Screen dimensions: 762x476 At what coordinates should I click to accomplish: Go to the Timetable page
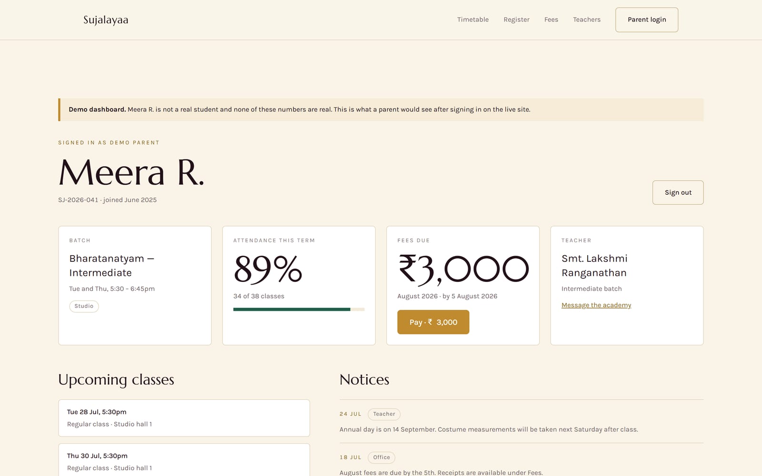(x=473, y=20)
